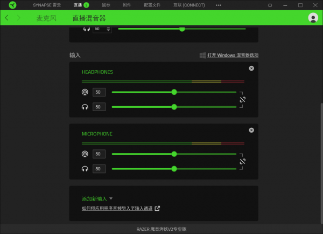
Task: Remove the MICROPHONE input channel
Action: [x=251, y=130]
